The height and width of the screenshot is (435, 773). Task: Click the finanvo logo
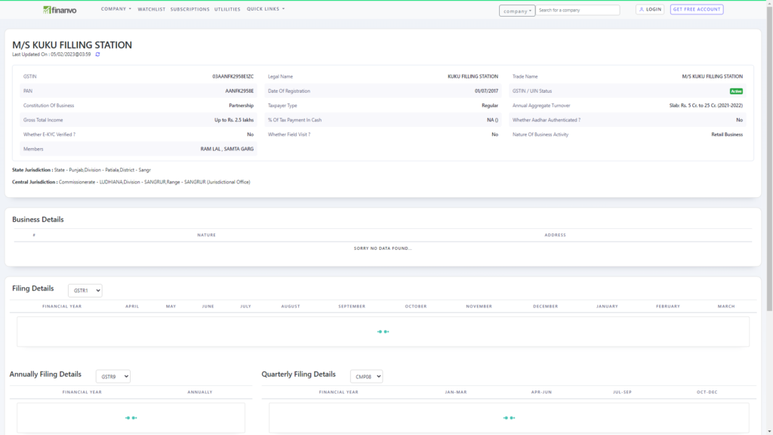[x=60, y=10]
